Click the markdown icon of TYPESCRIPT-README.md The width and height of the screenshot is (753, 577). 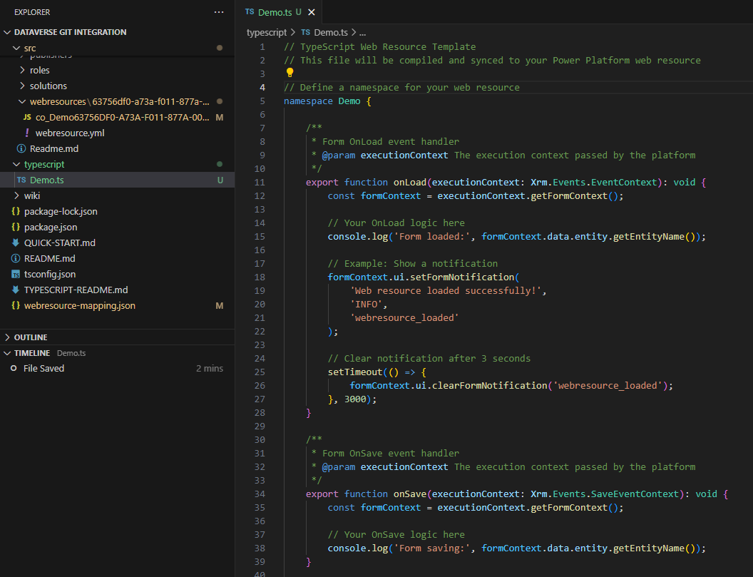(16, 290)
